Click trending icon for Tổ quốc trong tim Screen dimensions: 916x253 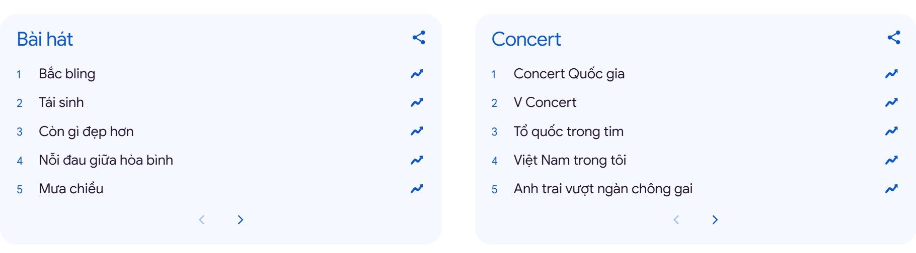pos(891,132)
